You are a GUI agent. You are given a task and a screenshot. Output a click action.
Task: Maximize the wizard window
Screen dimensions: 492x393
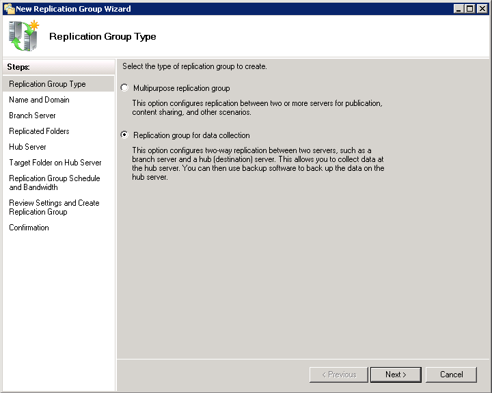pyautogui.click(x=470, y=9)
